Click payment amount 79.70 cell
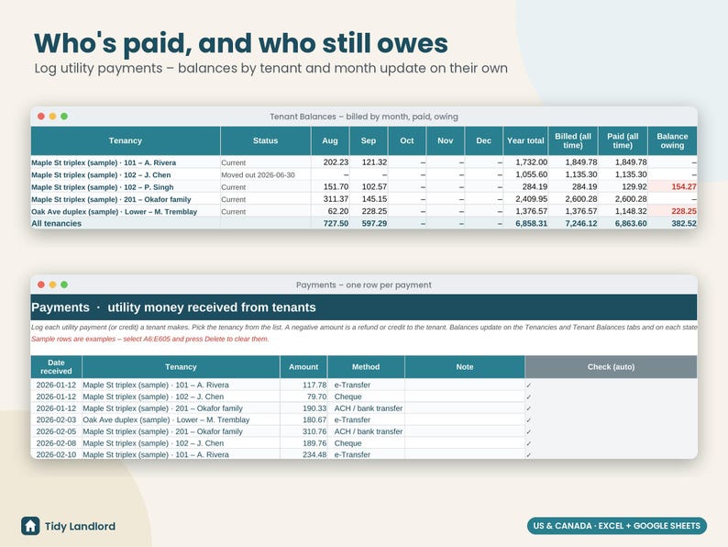 (x=303, y=396)
